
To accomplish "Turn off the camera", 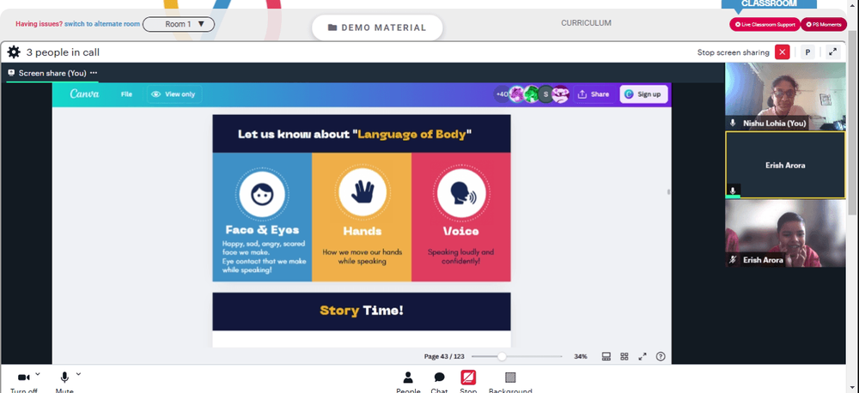I will (x=23, y=382).
